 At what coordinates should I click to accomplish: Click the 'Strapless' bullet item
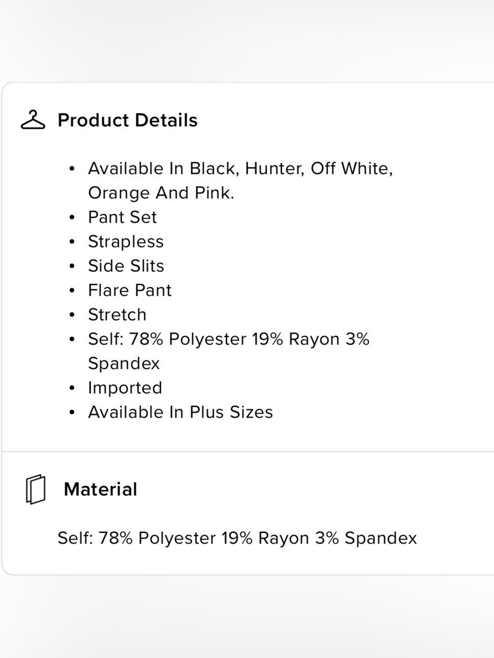tap(126, 241)
